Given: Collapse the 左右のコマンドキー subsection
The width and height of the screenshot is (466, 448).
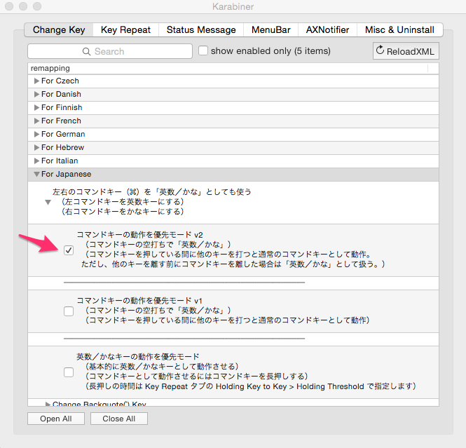Looking at the screenshot, I should point(48,202).
